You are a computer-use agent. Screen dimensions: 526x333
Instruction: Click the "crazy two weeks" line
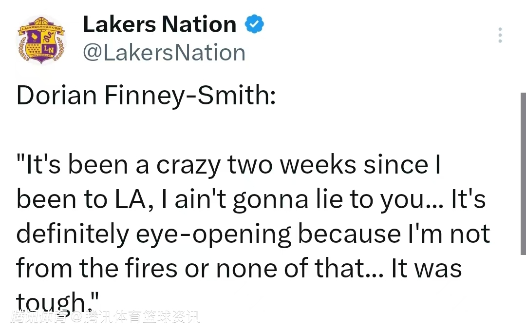[x=229, y=165]
